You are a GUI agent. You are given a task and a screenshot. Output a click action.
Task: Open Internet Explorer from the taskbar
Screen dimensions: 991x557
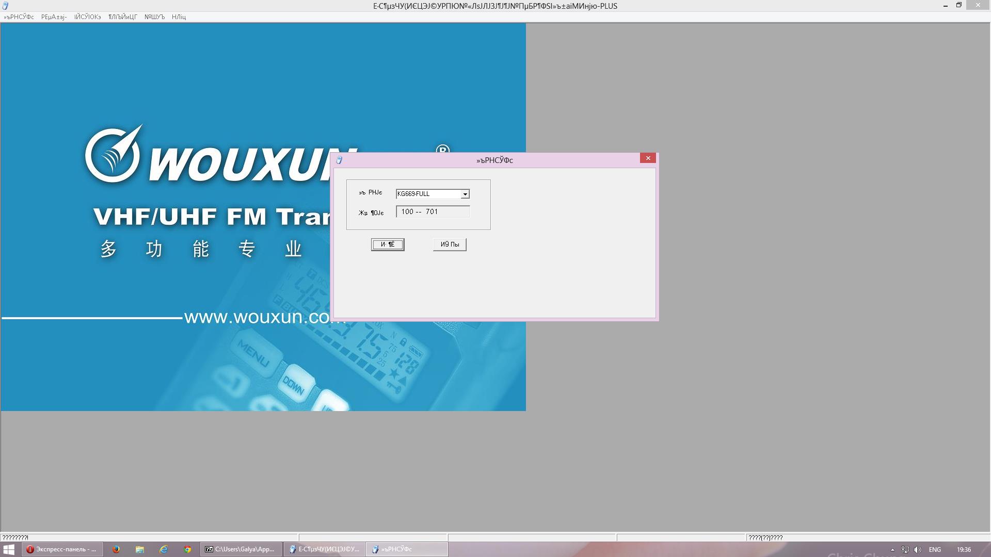point(164,549)
